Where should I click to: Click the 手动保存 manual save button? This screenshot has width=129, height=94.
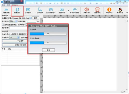(20, 41)
